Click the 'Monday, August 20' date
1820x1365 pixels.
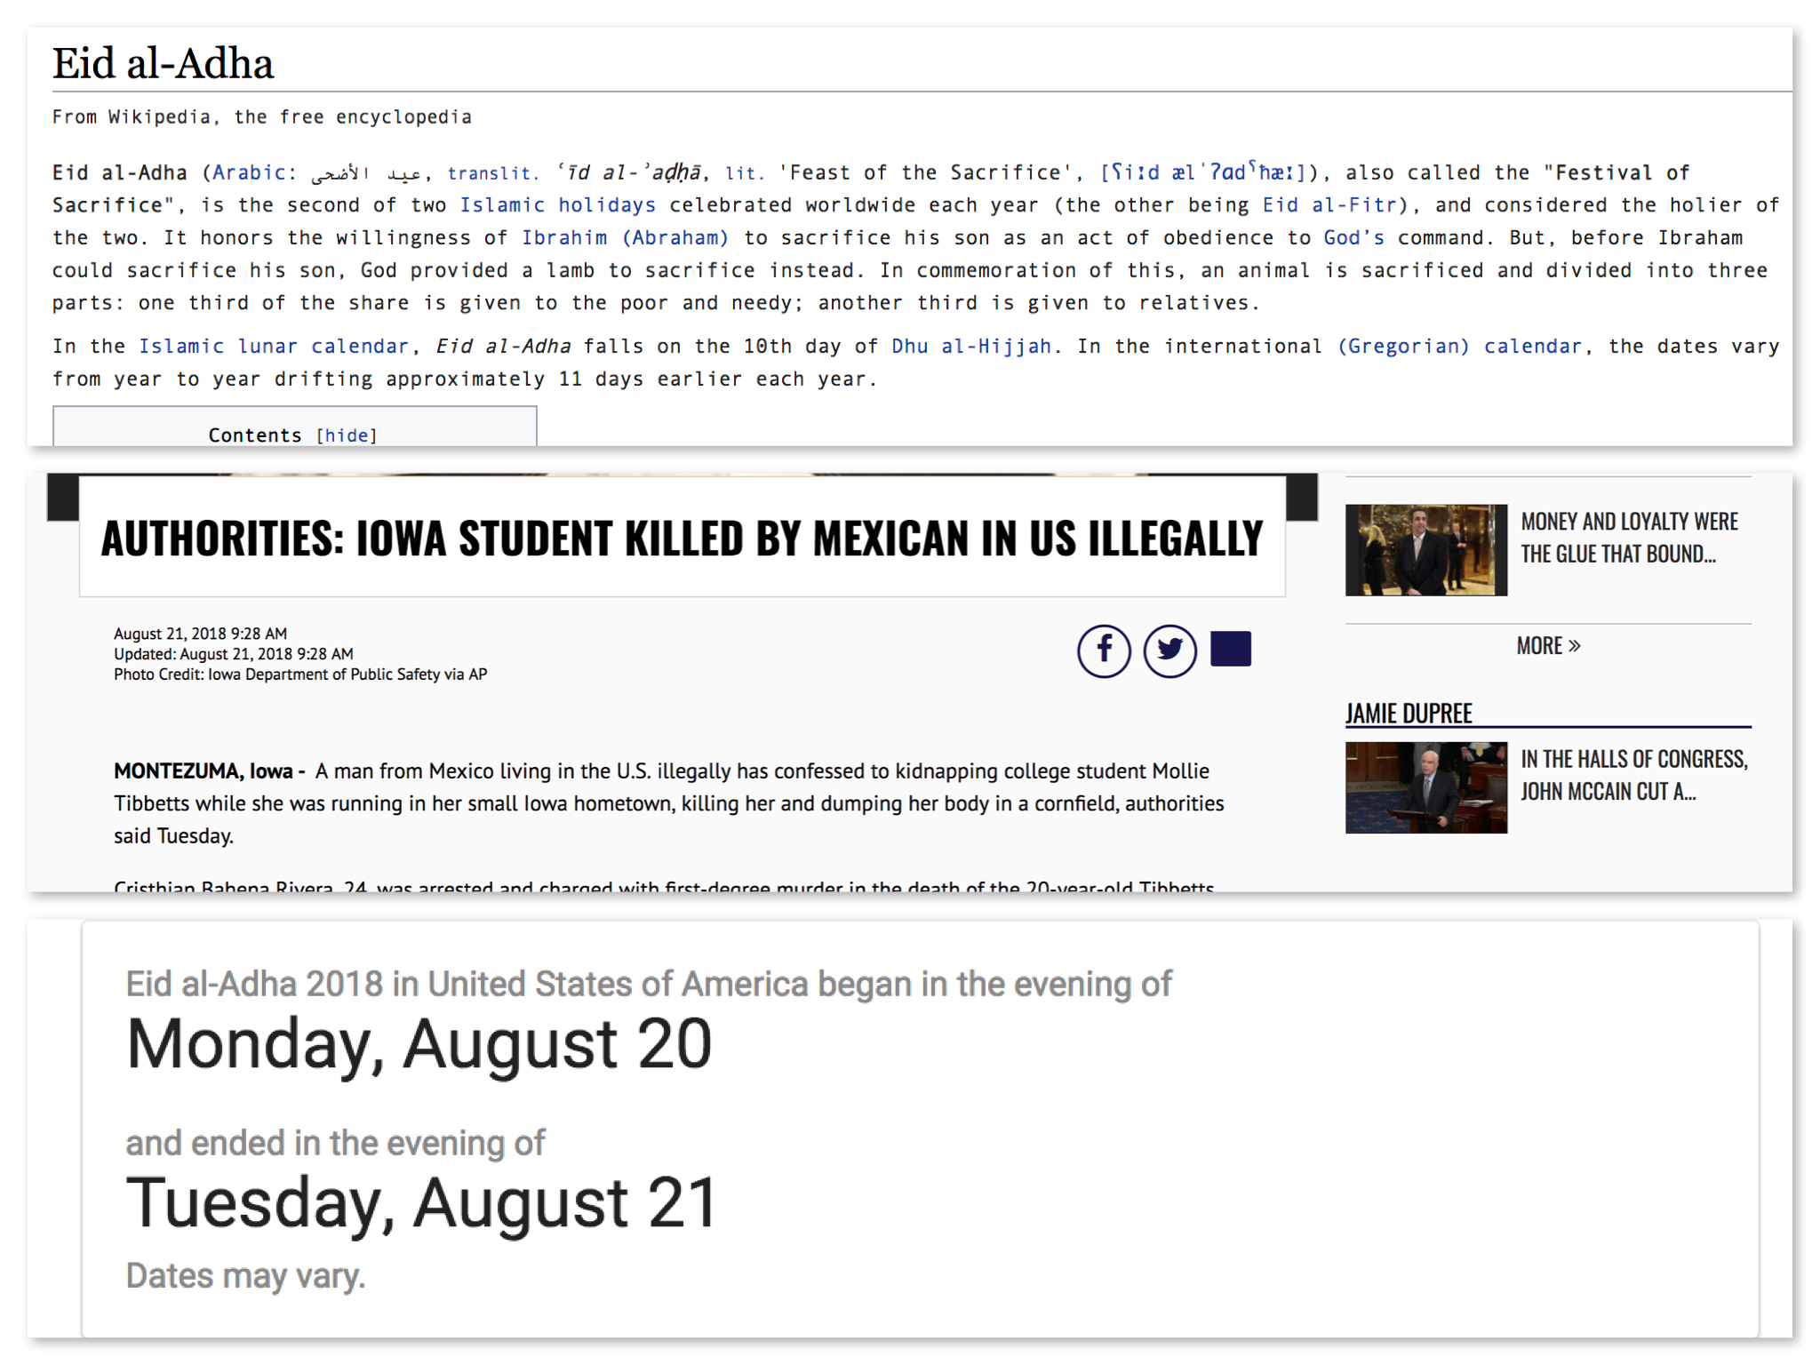click(419, 1045)
